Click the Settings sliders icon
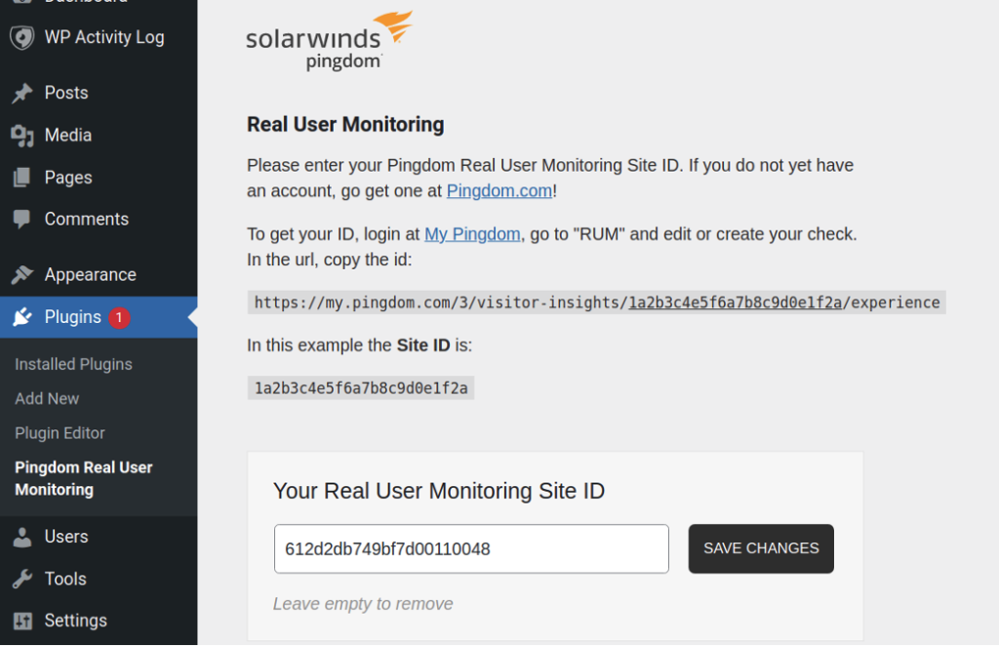The image size is (999, 646). coord(22,621)
